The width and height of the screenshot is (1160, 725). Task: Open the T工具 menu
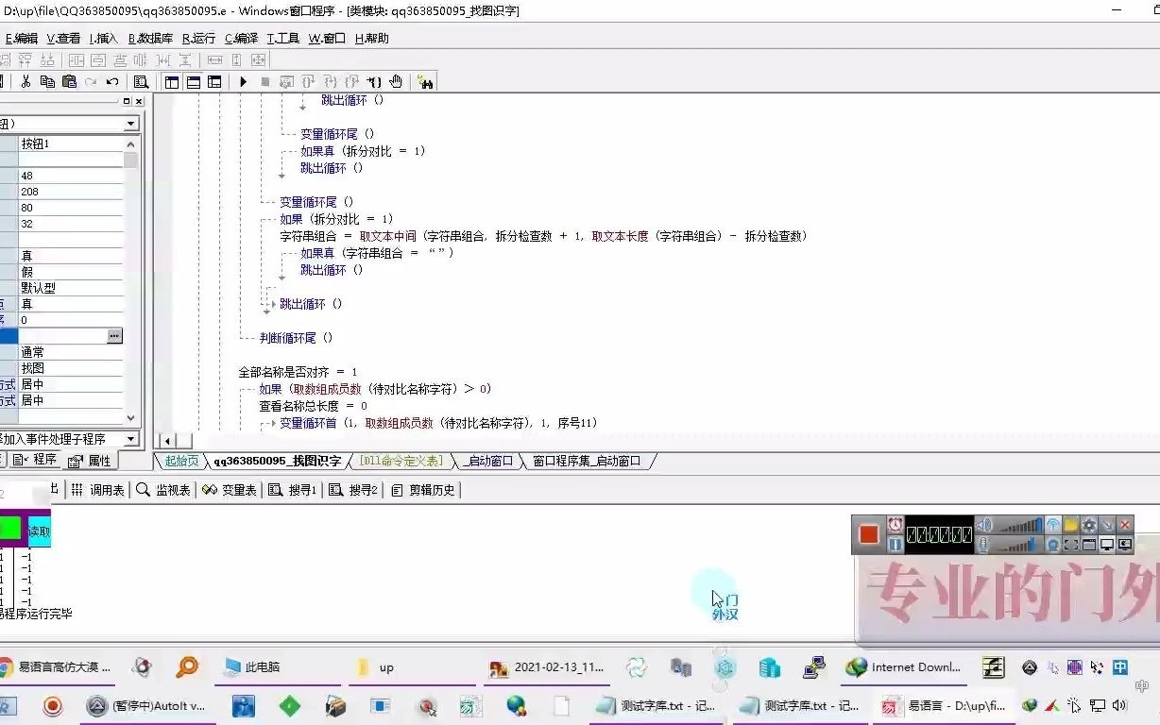(282, 38)
